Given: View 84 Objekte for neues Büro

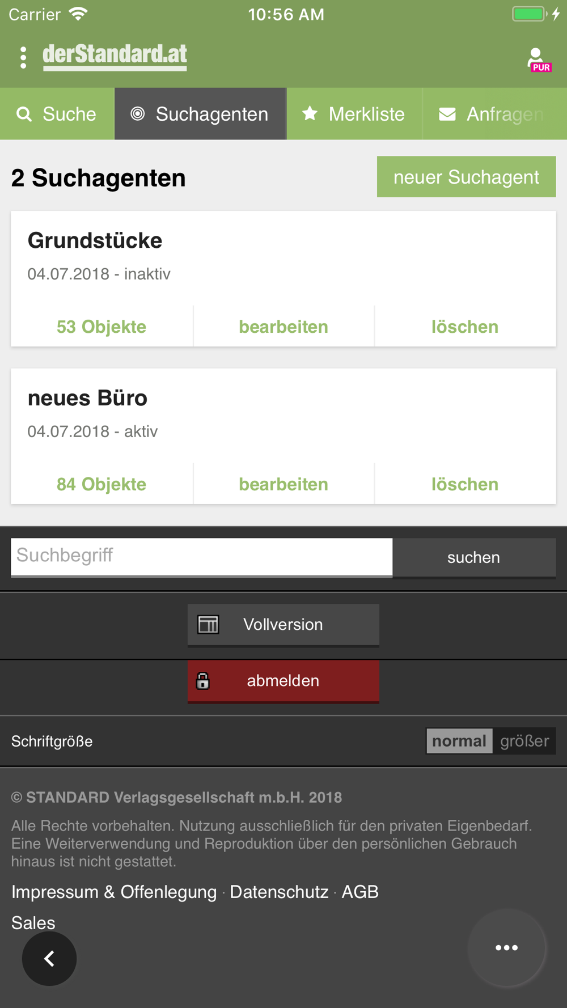Looking at the screenshot, I should [x=101, y=484].
